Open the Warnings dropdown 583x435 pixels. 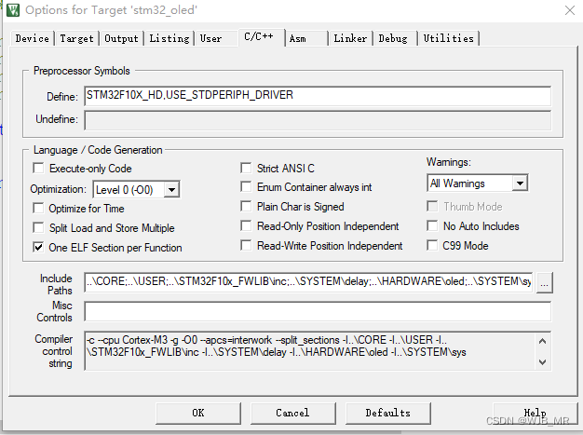coord(520,184)
